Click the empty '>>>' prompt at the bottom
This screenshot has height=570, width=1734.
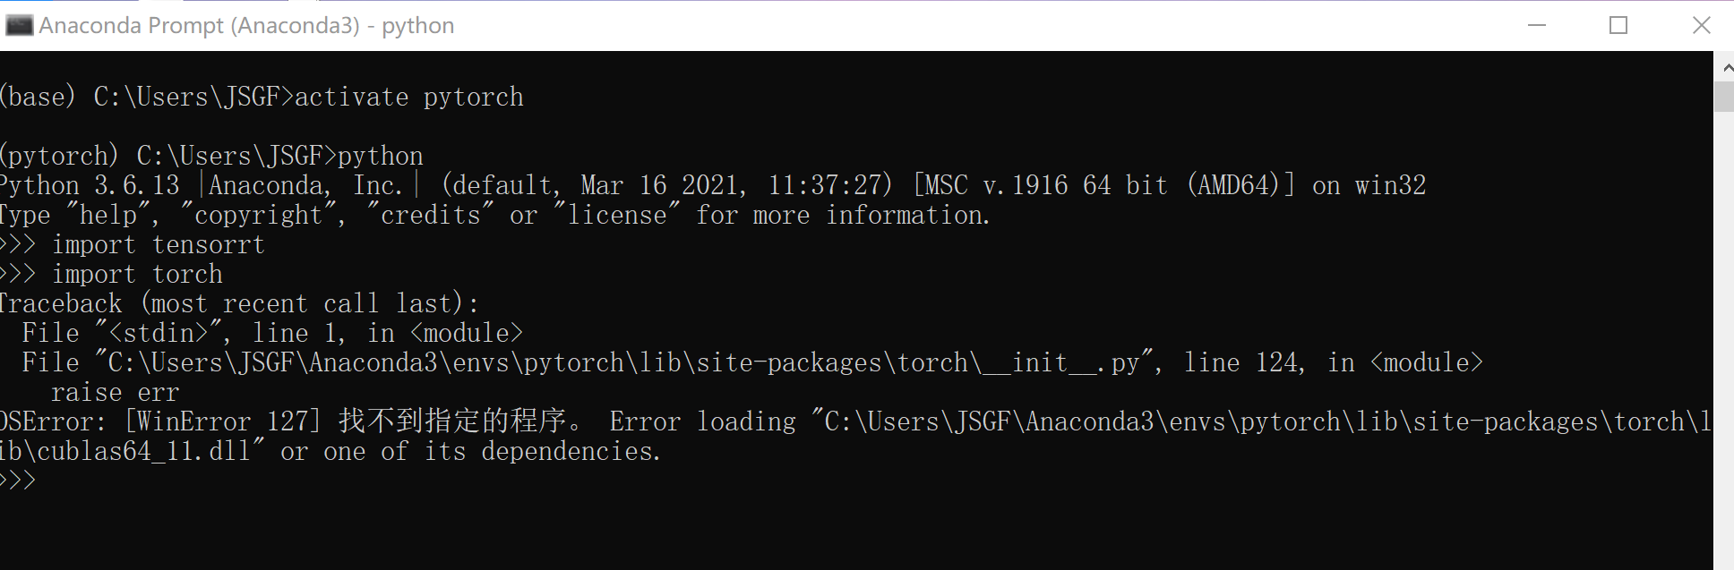[x=18, y=481]
